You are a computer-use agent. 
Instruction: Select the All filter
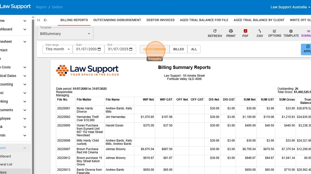[194, 49]
